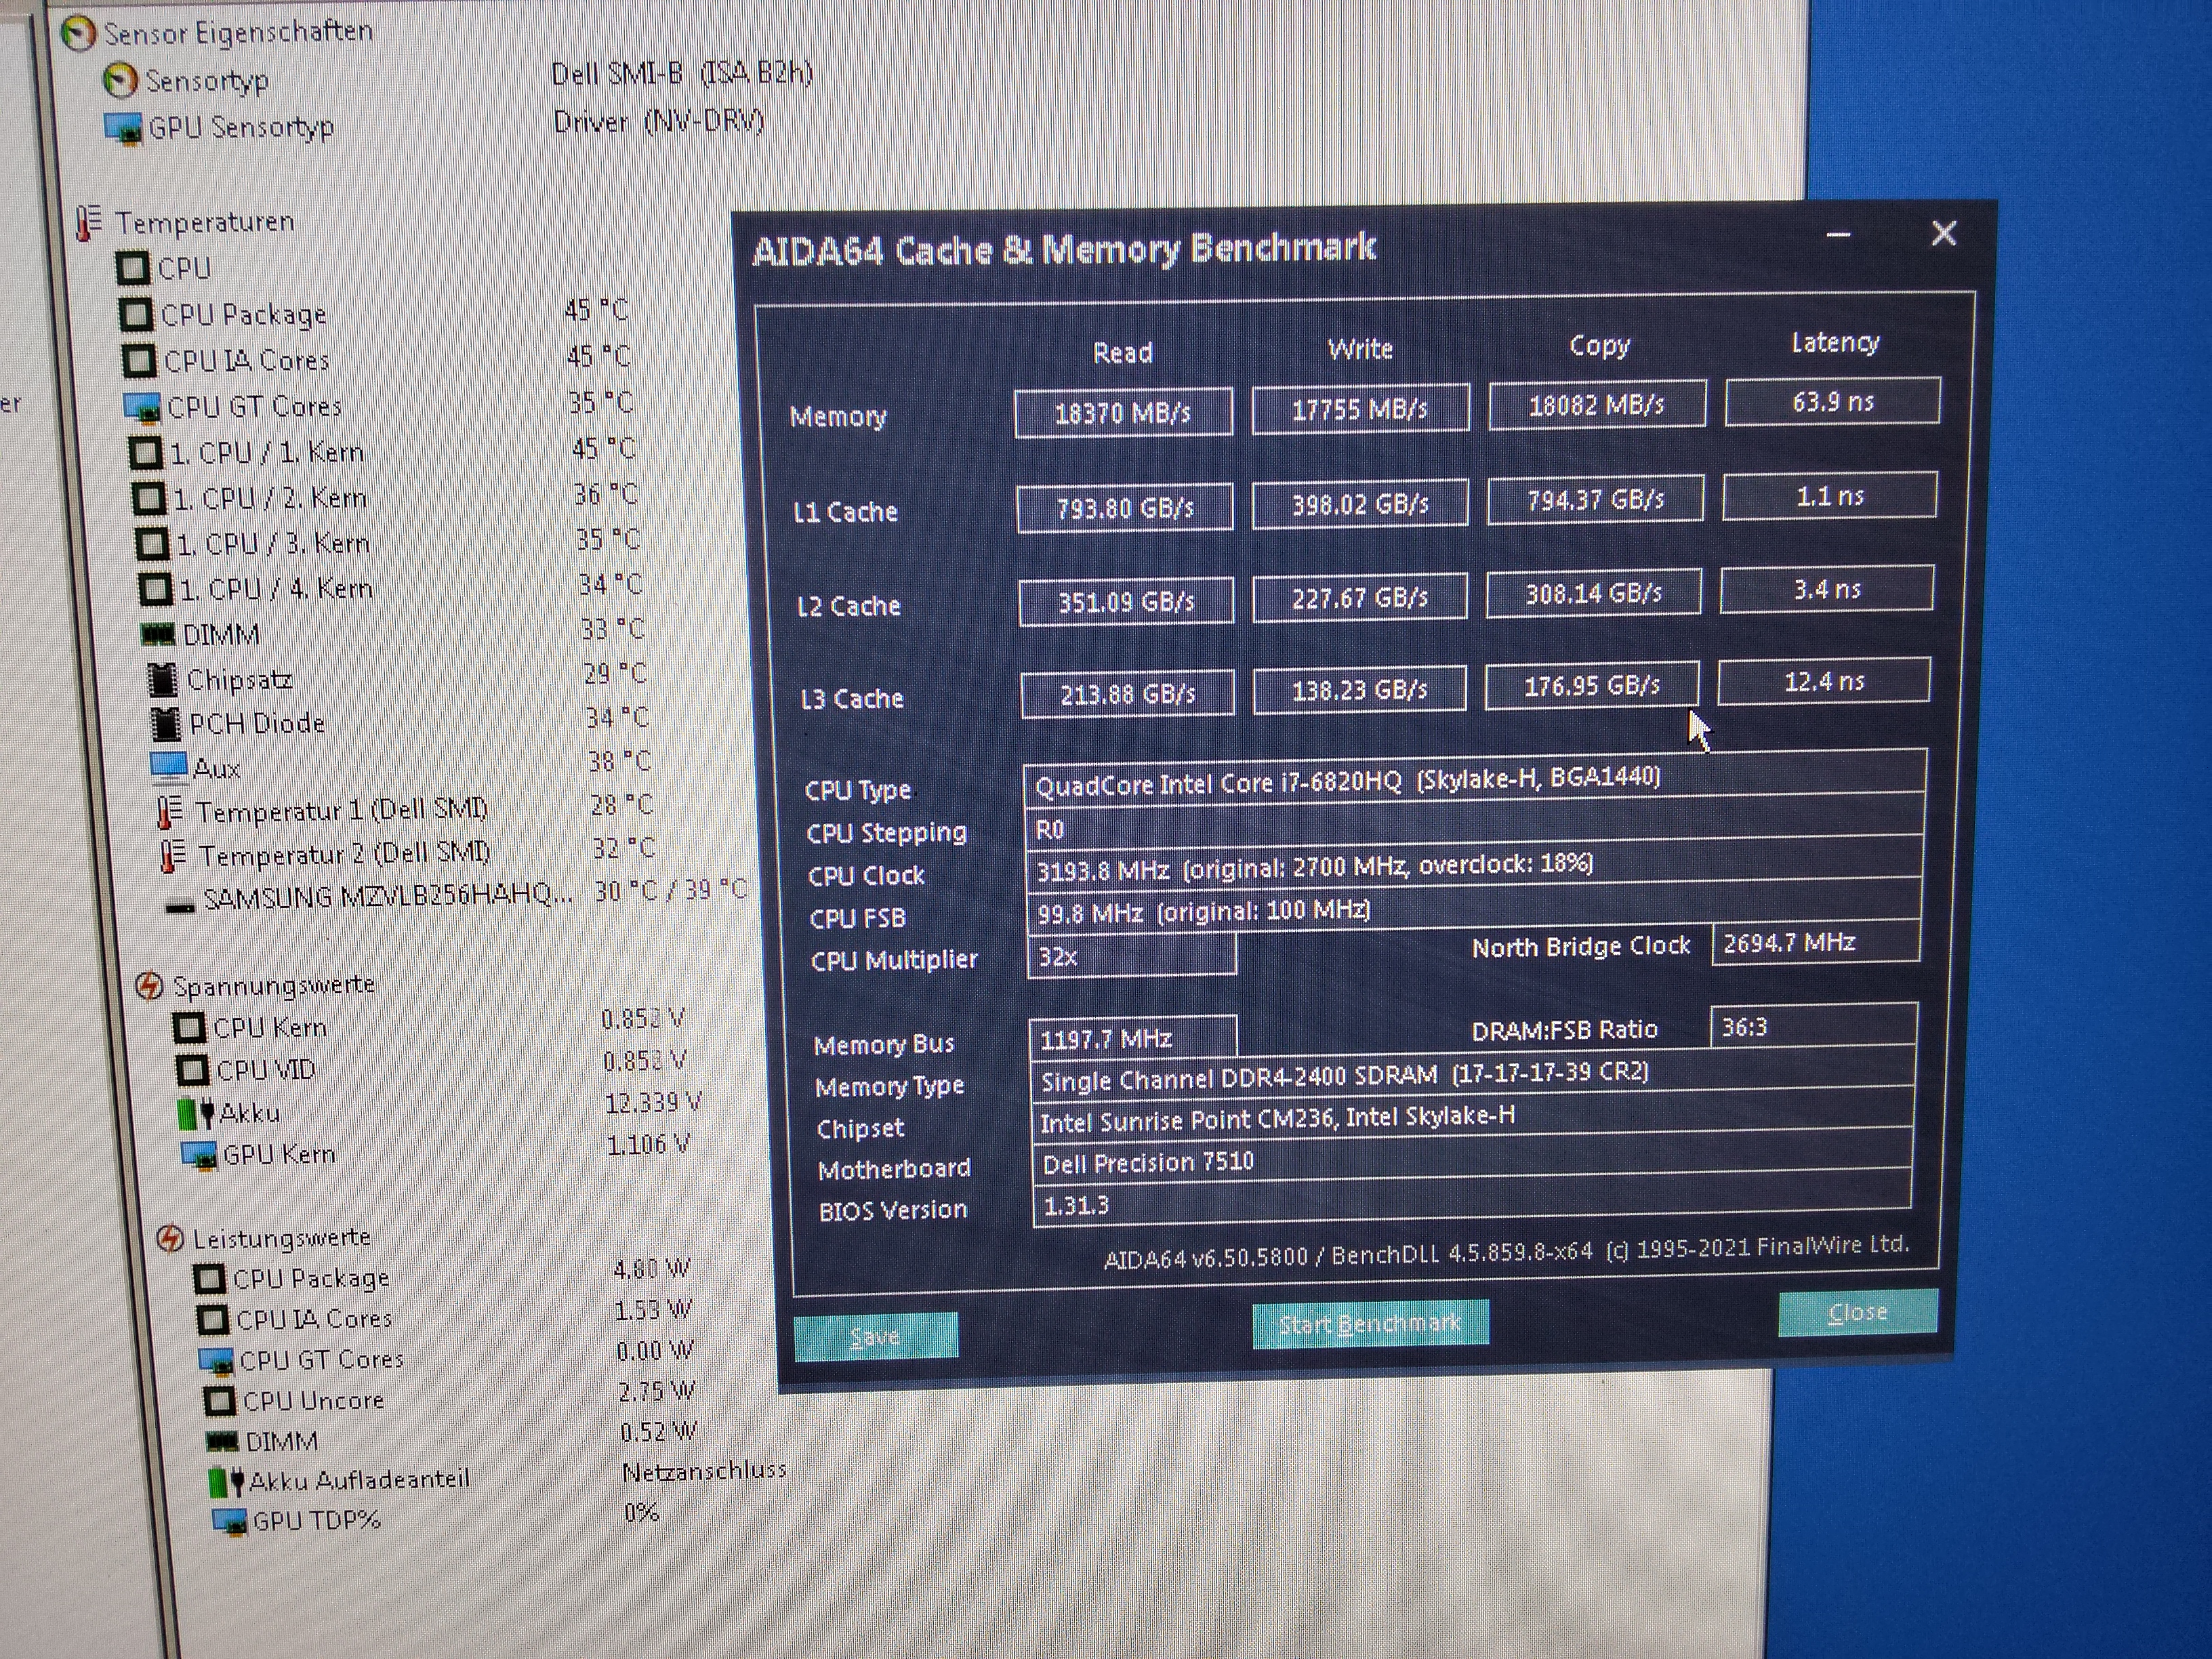
Task: Click the Dell SMI-B sensor type value
Action: [682, 73]
